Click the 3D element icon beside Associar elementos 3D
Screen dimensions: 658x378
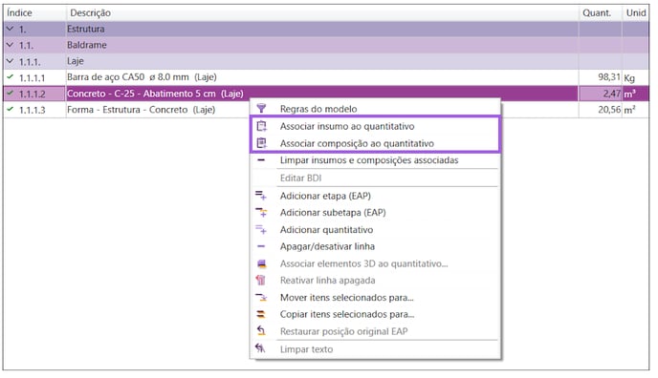(261, 263)
